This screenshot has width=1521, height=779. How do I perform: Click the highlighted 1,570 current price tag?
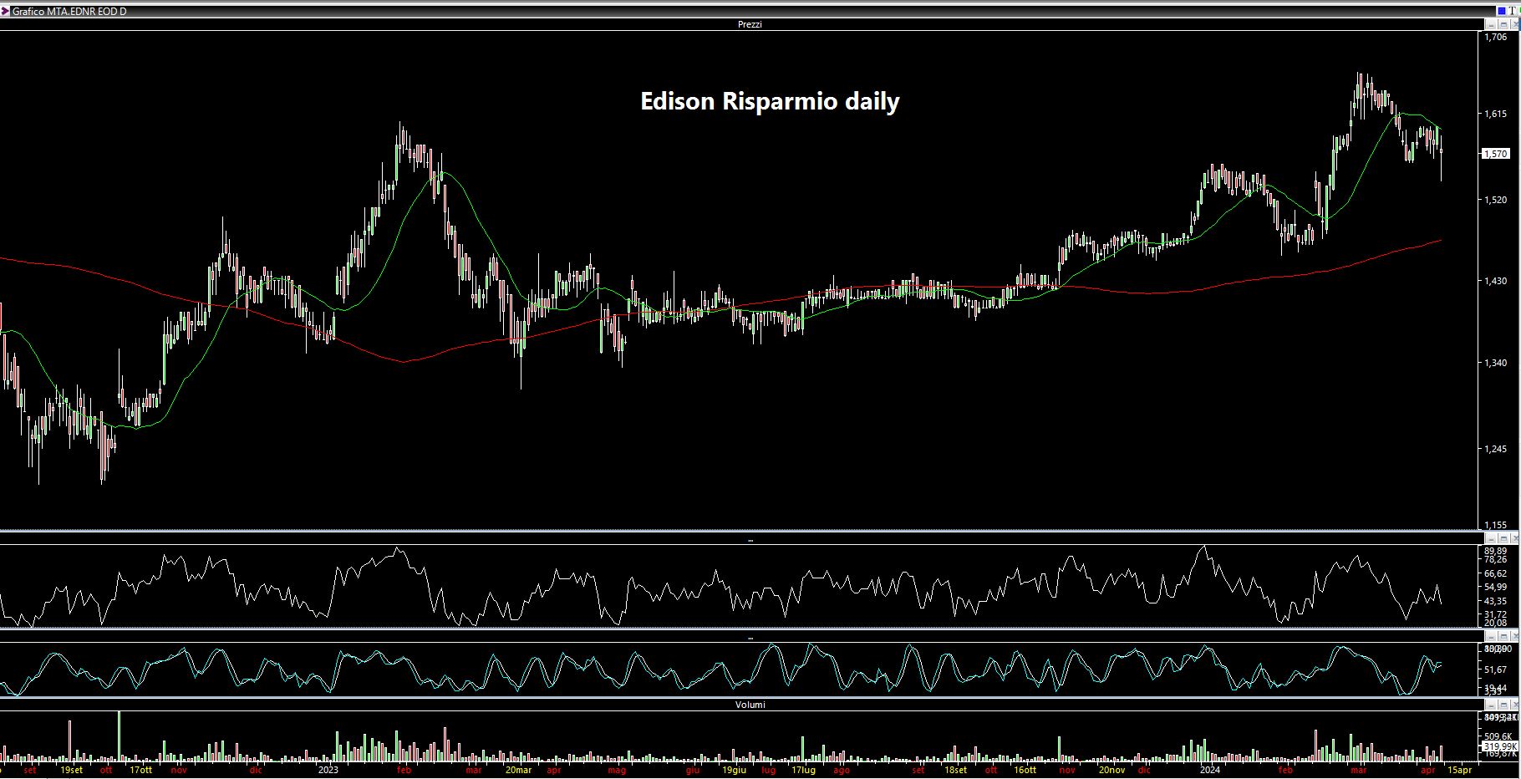point(1496,154)
